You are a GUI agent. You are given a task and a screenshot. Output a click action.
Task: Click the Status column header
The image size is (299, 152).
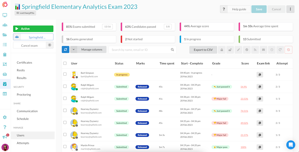(119, 63)
